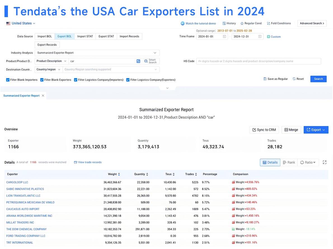Collapse the search panel chevron
The height and width of the screenshot is (249, 333).
[167, 88]
